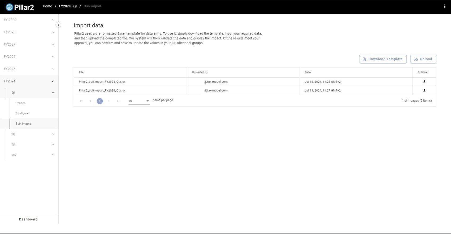Viewport: 451px width, 234px height.
Task: Go to the next page of results
Action: (x=109, y=101)
